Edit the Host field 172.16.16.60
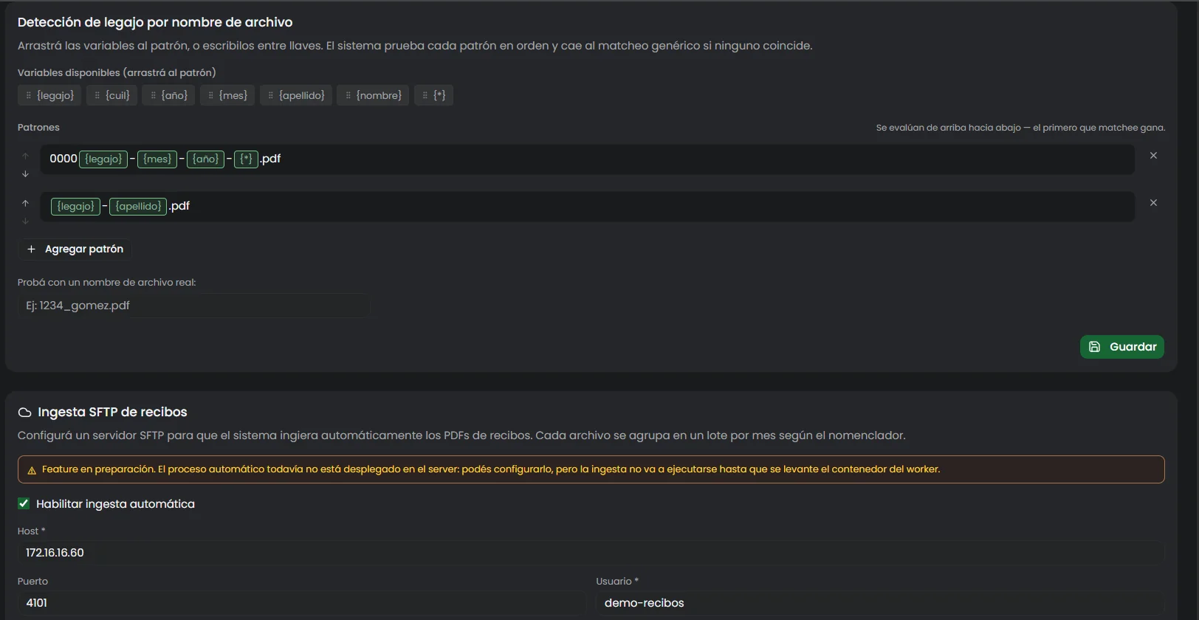Screen dimensions: 1199x620 pos(591,553)
